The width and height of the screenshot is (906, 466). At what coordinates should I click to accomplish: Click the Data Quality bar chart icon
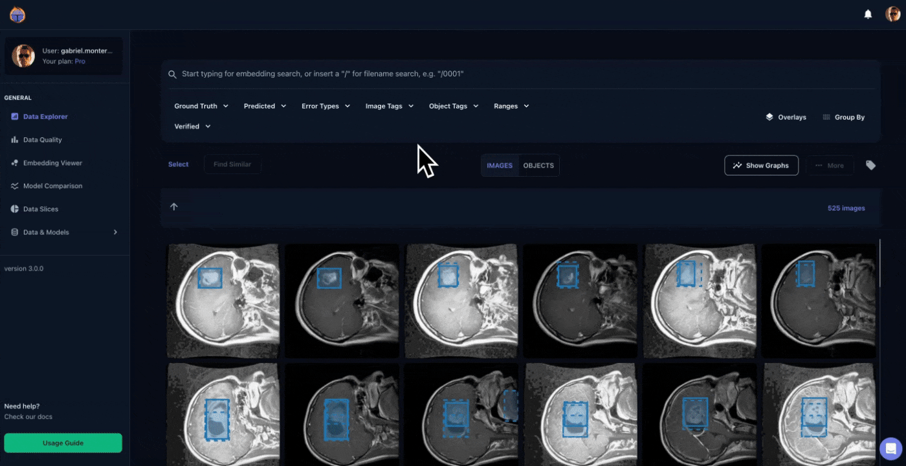coord(15,140)
